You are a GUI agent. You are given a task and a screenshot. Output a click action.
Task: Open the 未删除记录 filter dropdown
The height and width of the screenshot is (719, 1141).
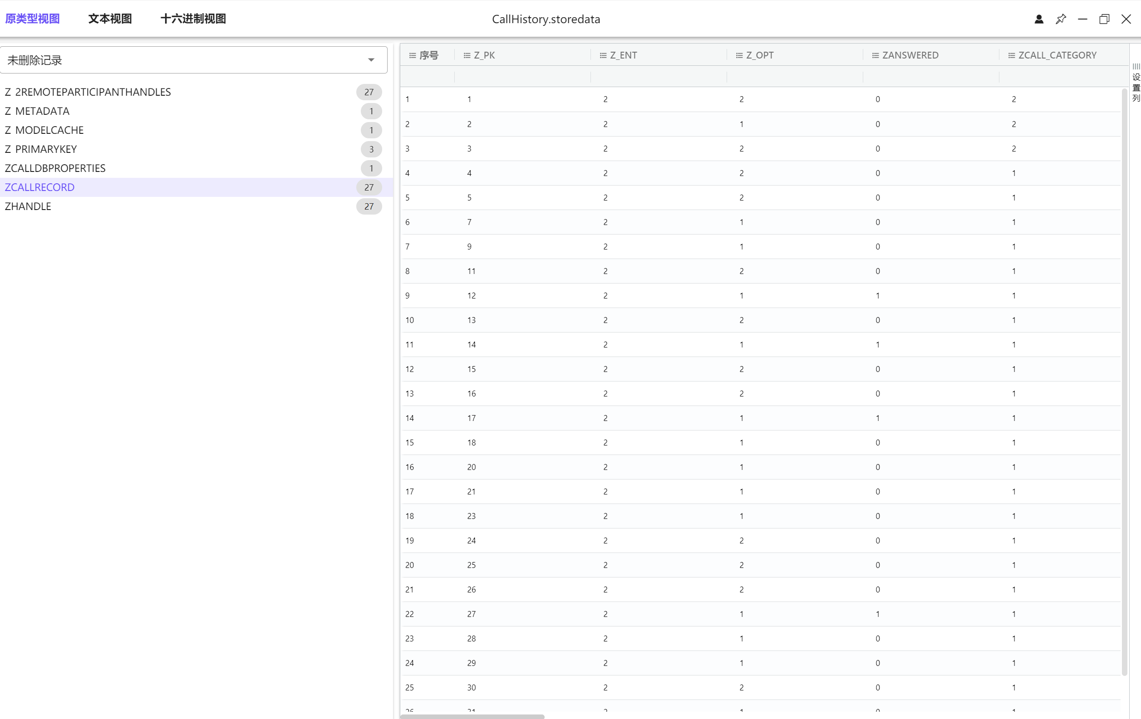(193, 60)
